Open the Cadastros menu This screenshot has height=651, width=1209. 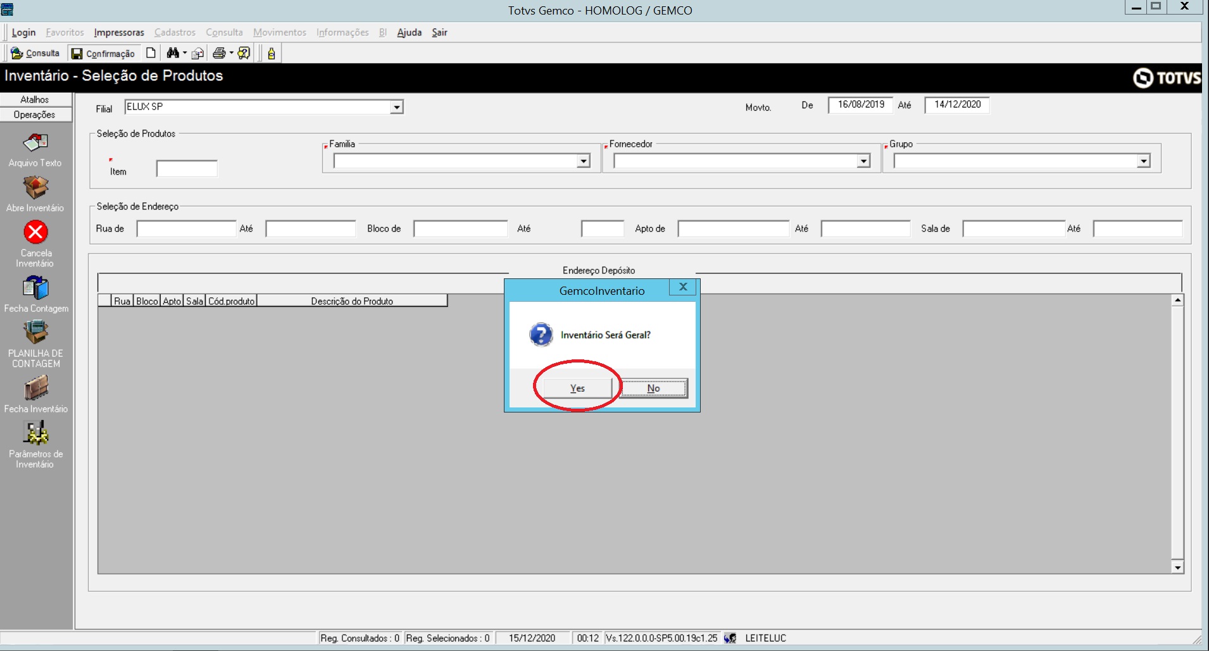[x=175, y=32]
